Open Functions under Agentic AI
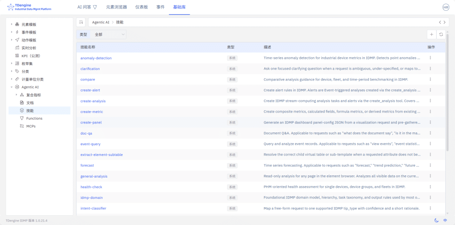This screenshot has height=225, width=455. point(34,118)
